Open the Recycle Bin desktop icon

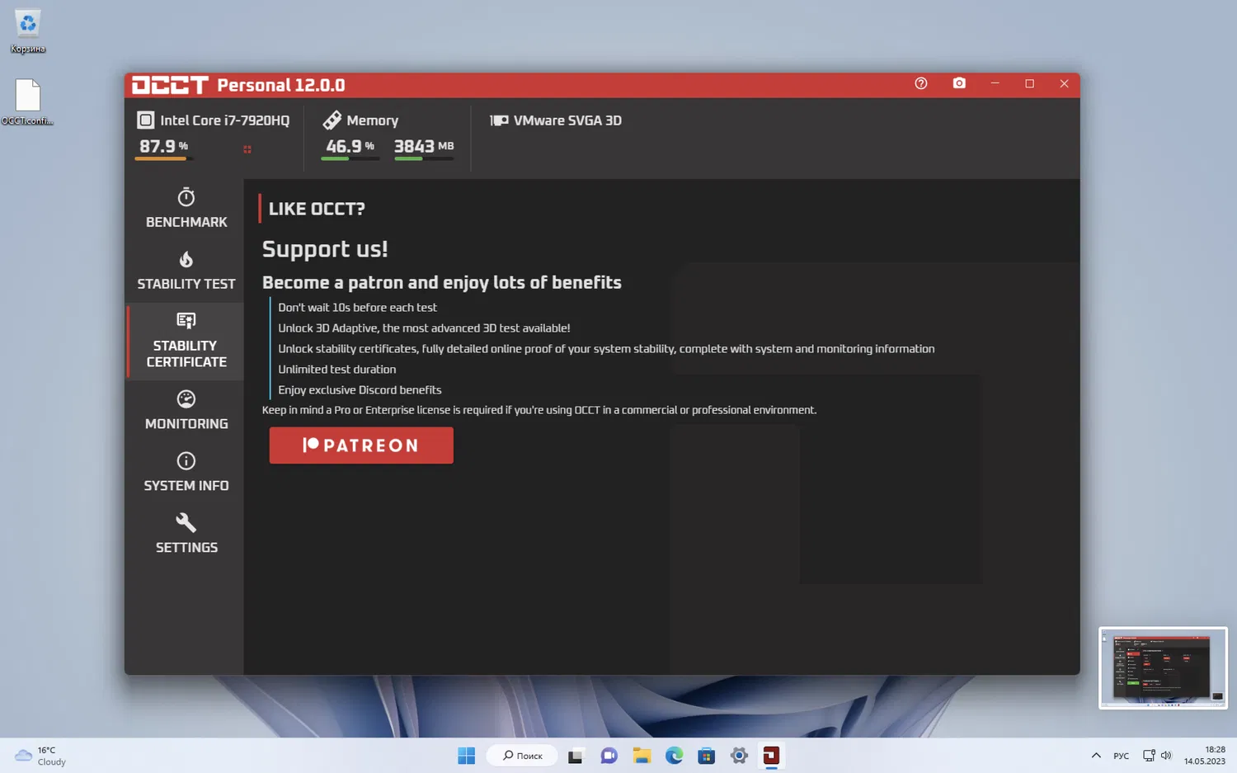pos(28,32)
